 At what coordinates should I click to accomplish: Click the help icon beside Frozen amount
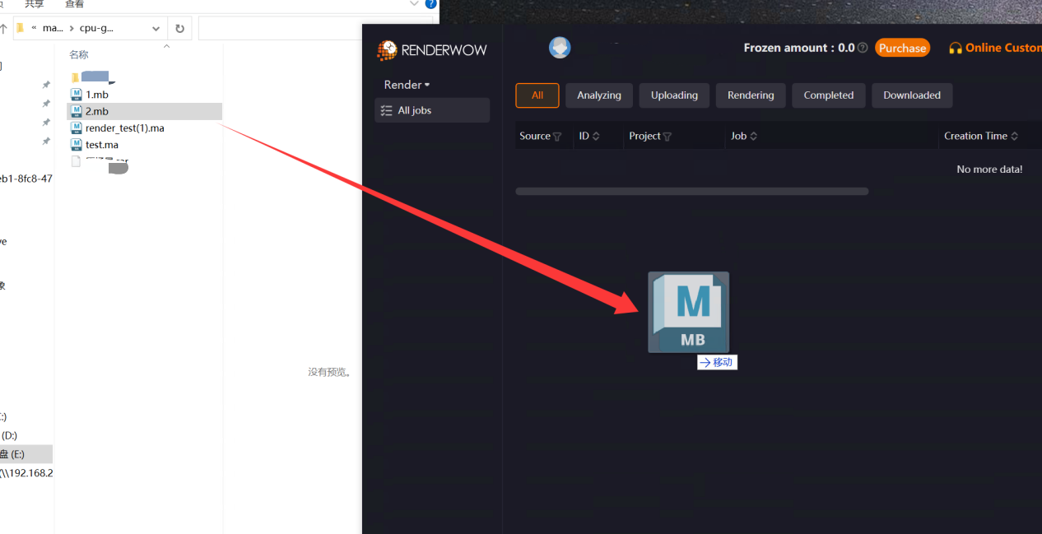tap(863, 48)
